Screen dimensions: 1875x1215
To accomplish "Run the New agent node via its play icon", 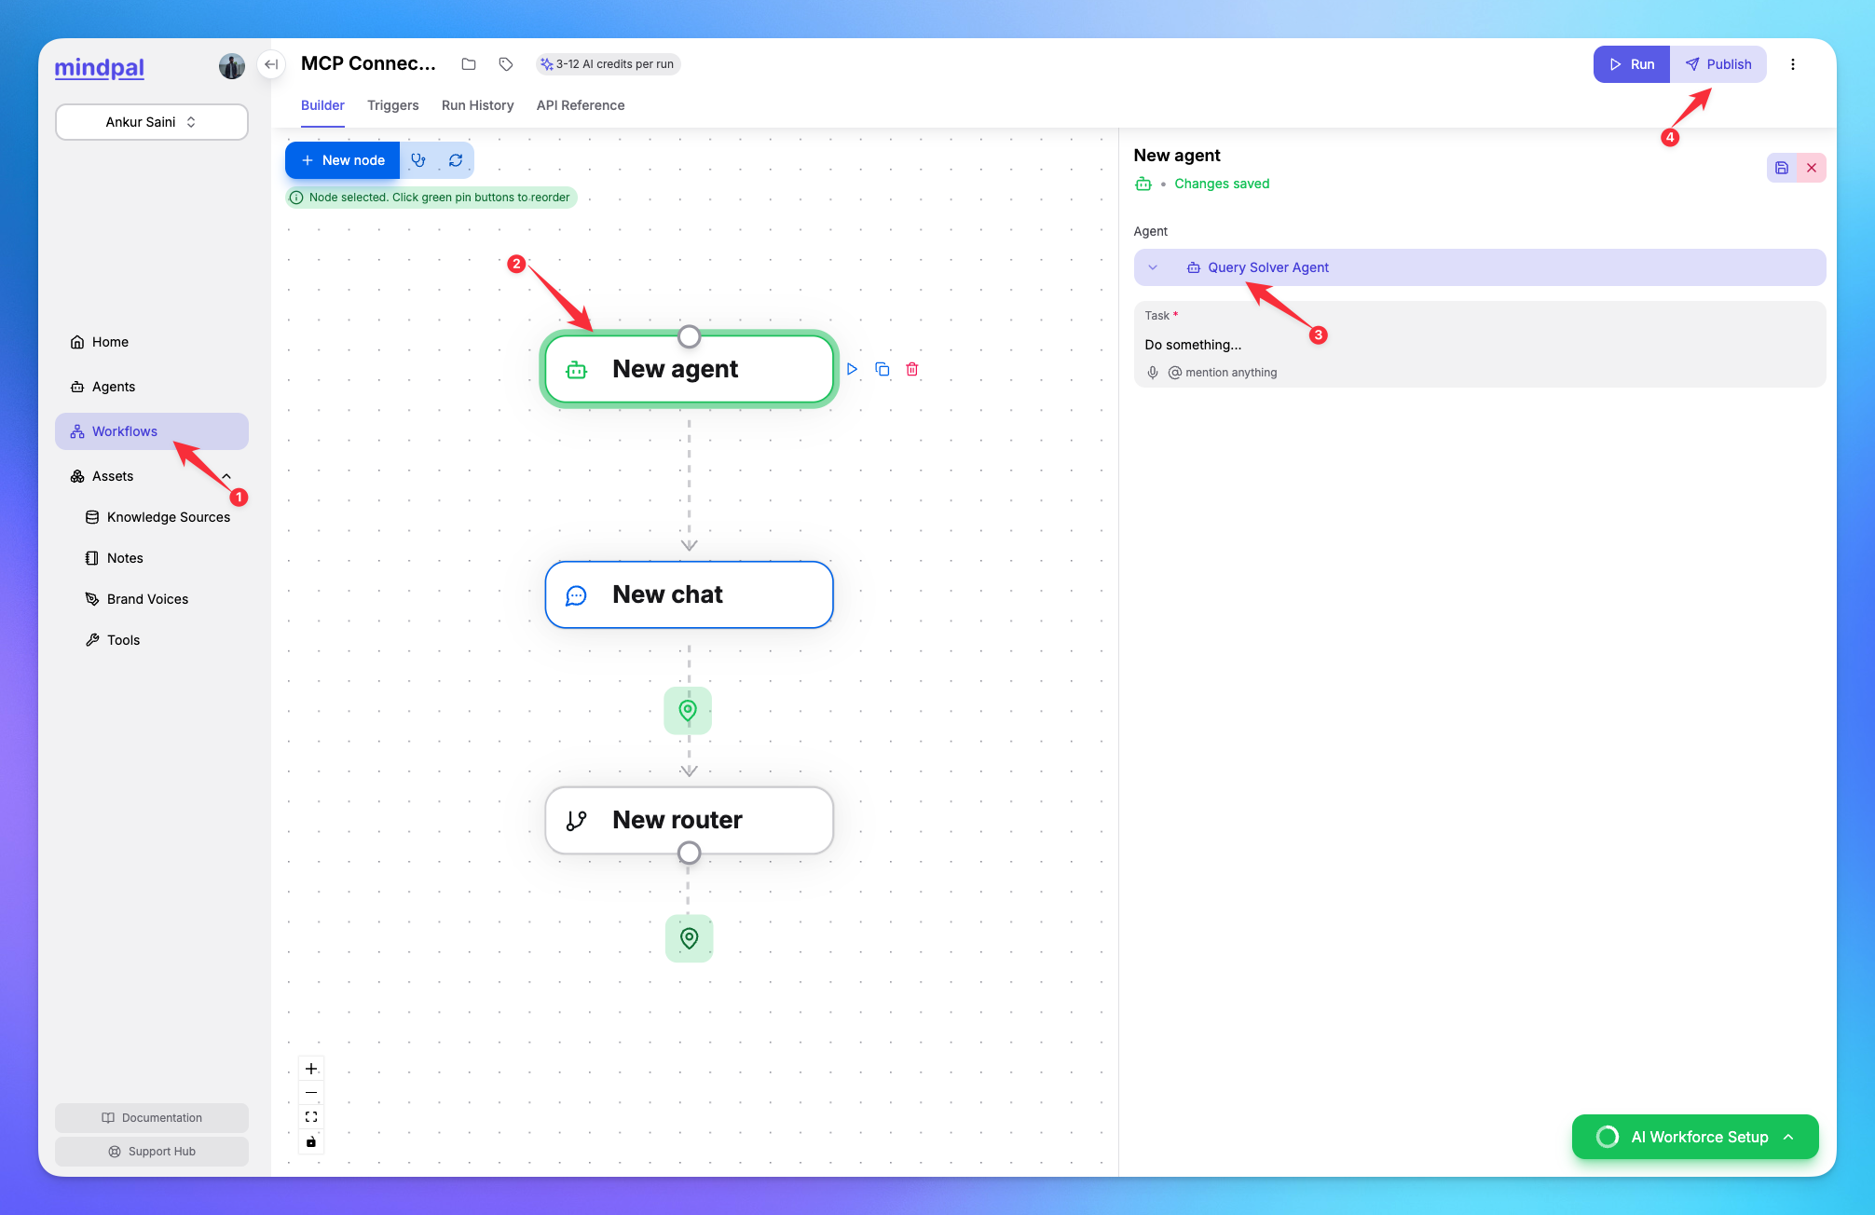I will point(851,369).
